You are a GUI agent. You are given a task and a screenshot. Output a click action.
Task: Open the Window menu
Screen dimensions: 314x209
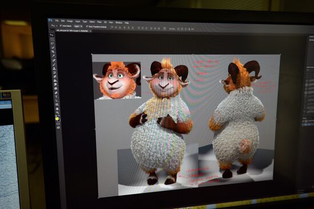pyautogui.click(x=119, y=23)
